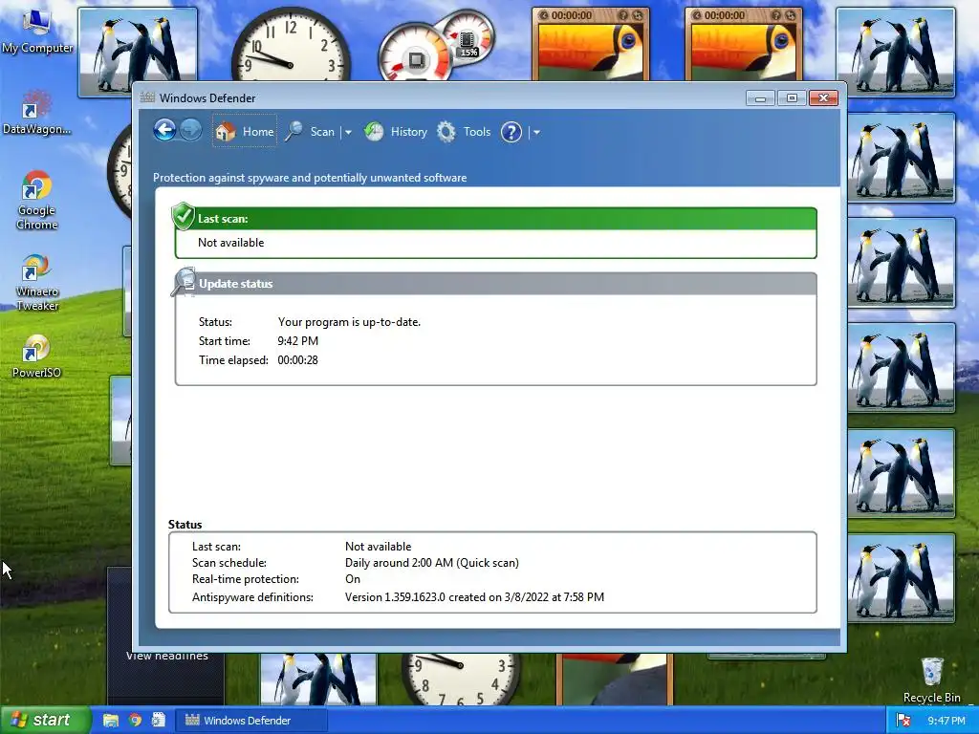Click the Scan magnifying glass icon
Image resolution: width=979 pixels, height=734 pixels.
tap(294, 131)
